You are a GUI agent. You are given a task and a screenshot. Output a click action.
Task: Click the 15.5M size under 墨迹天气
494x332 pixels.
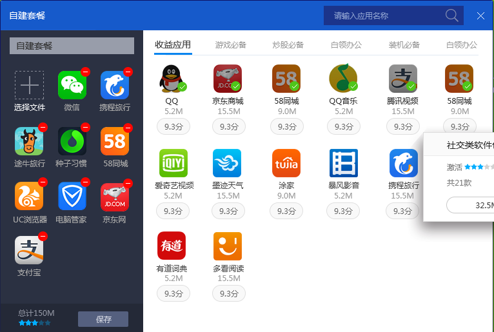tap(228, 195)
